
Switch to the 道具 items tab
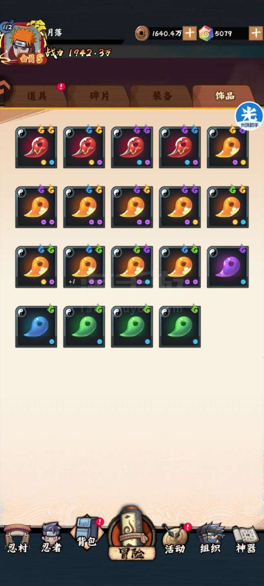[x=37, y=96]
